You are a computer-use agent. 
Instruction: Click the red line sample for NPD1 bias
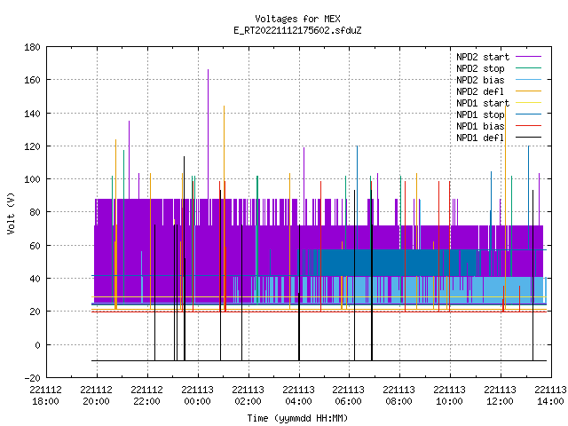(x=529, y=126)
